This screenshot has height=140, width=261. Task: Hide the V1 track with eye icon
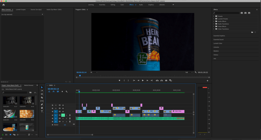point(63,111)
